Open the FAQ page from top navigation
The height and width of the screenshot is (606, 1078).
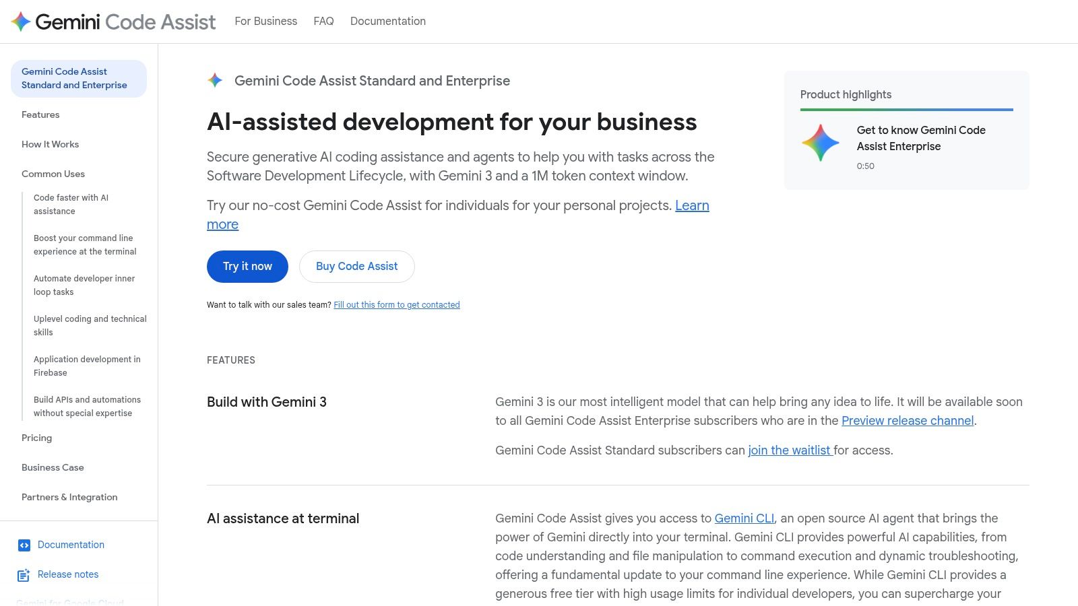point(323,21)
